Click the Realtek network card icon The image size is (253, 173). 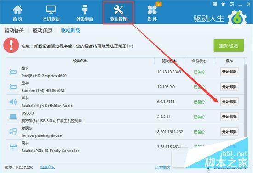13,146
